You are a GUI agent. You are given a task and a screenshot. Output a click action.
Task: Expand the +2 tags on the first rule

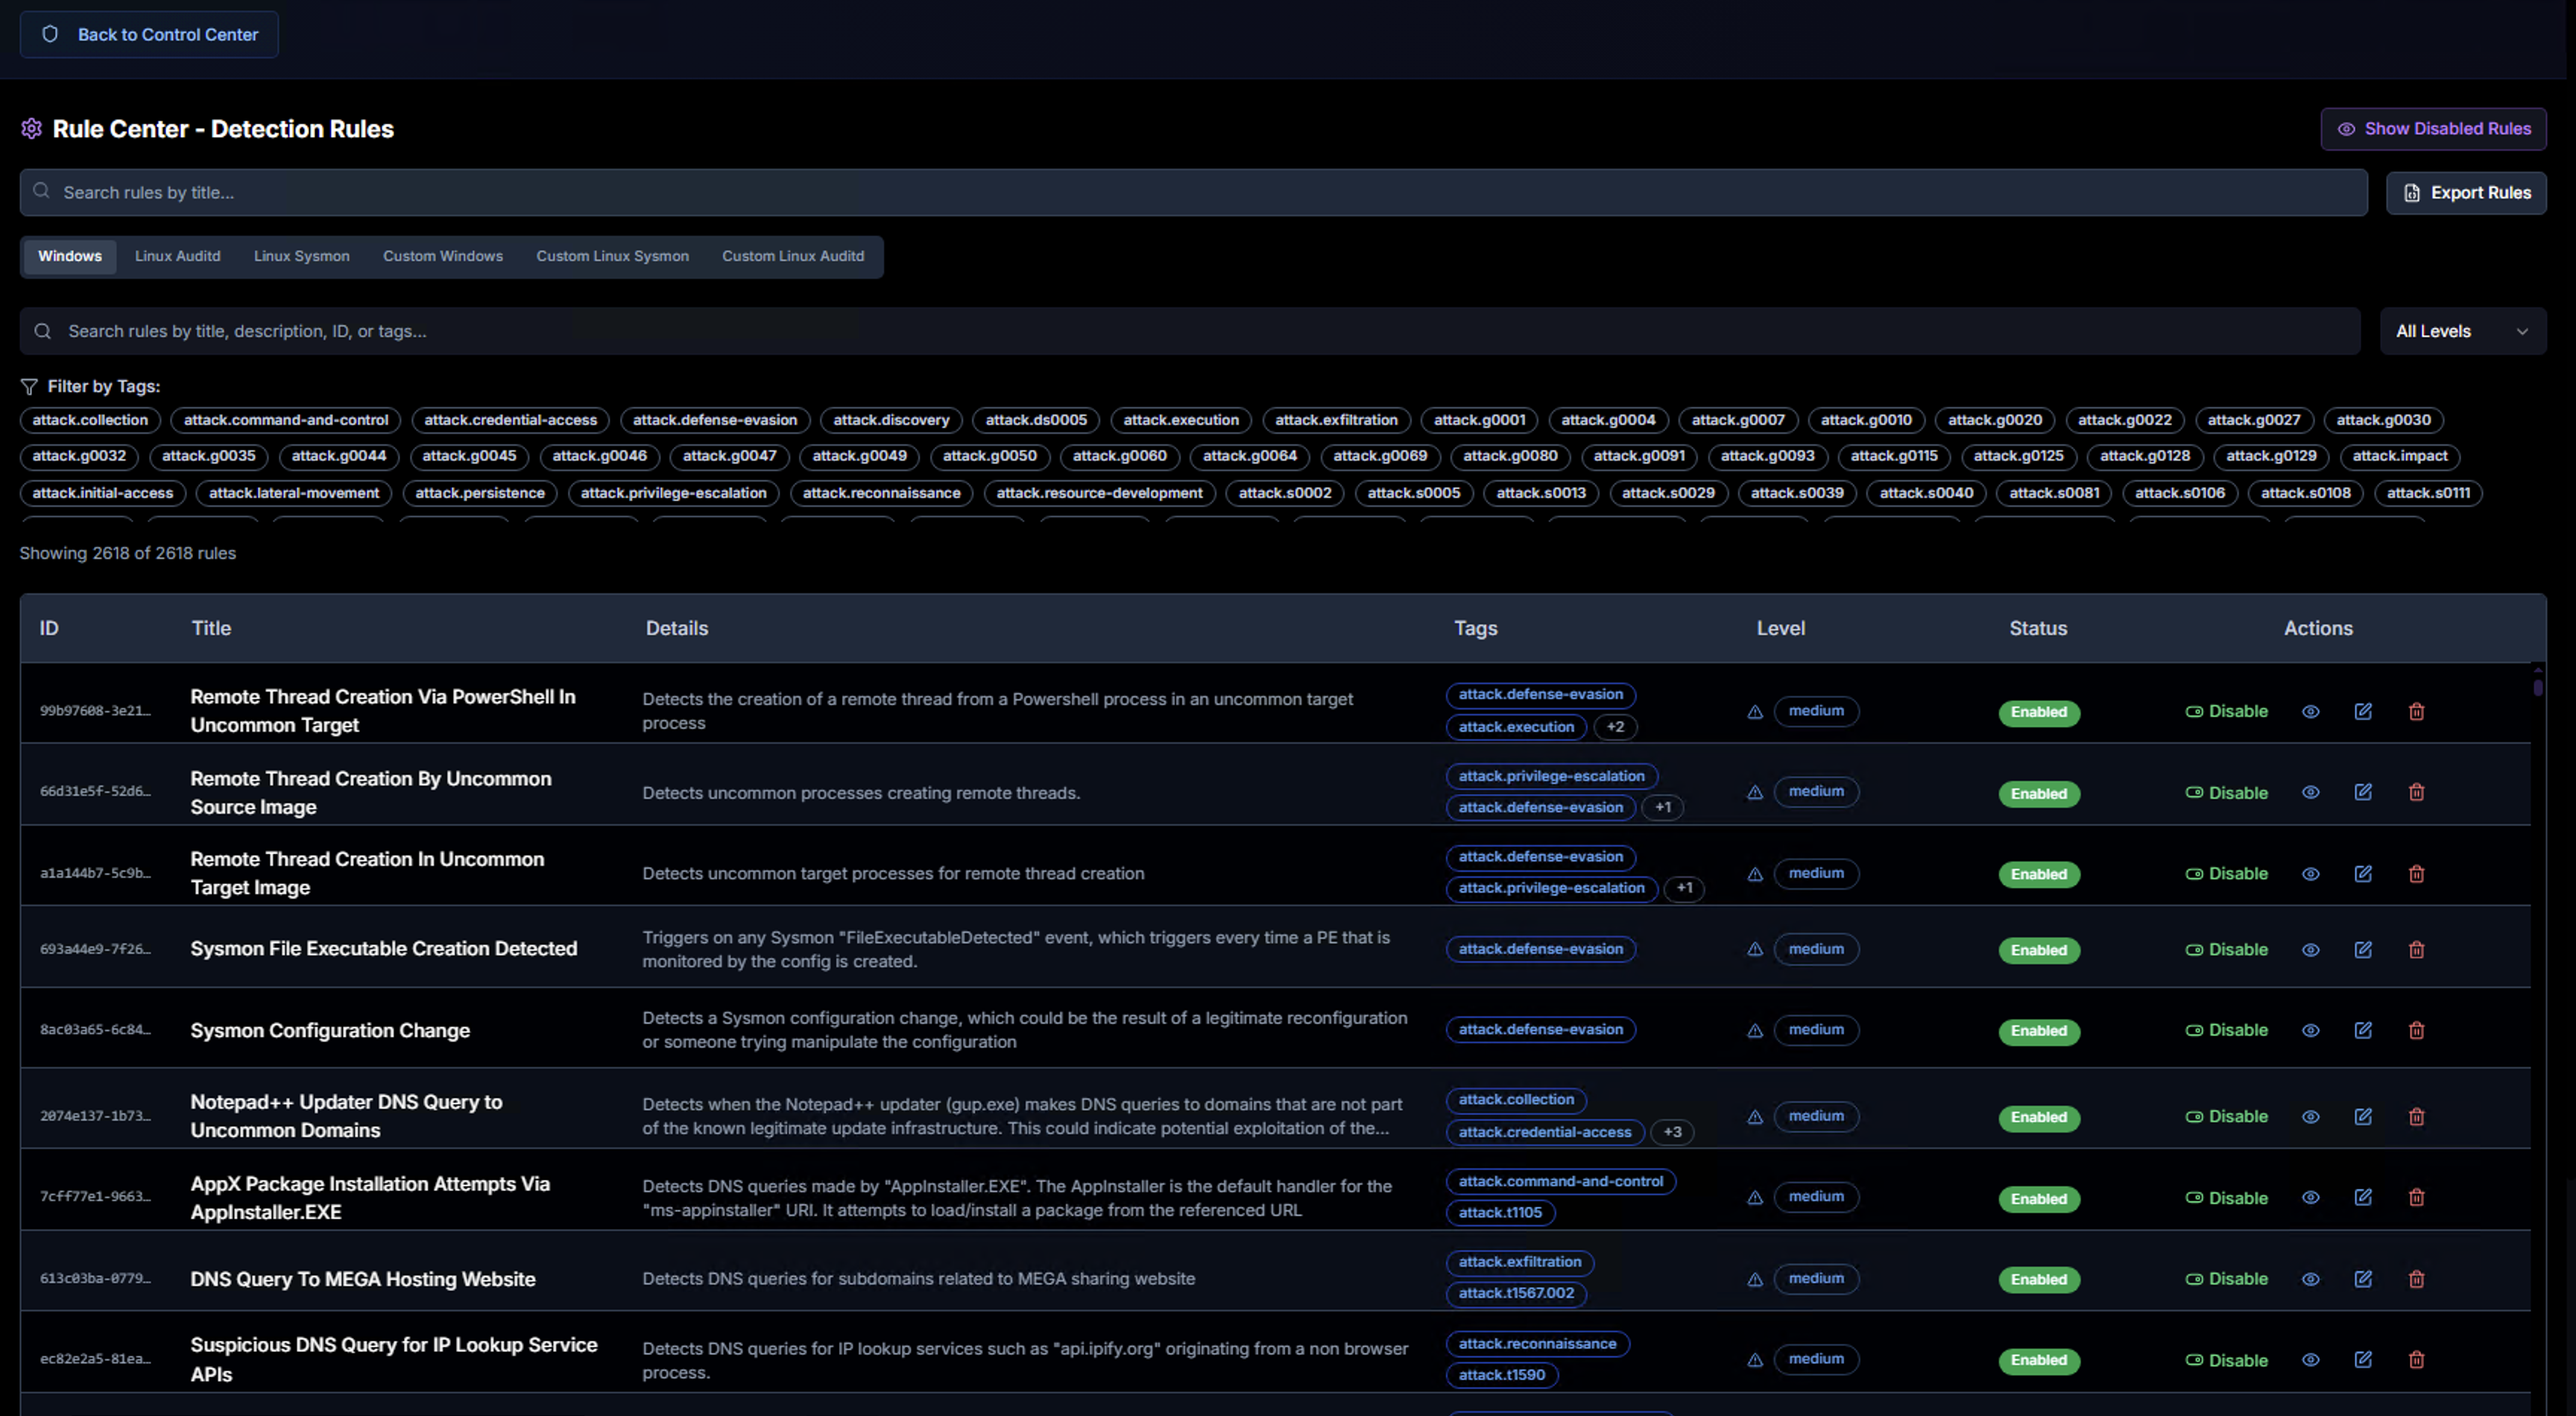(1615, 727)
